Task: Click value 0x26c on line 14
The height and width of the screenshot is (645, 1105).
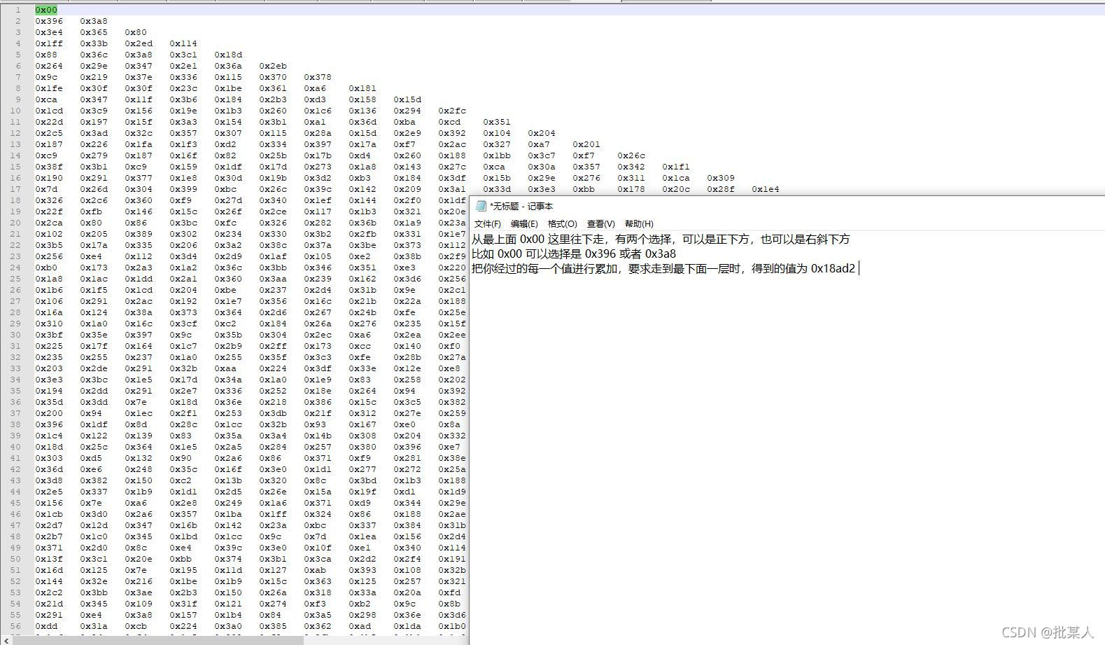Action: [x=631, y=155]
